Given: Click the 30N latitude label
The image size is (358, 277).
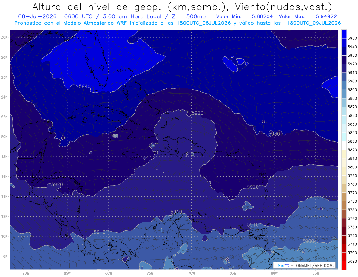Looking at the screenshot, I should tap(4, 37).
